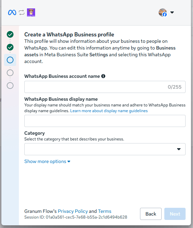Screen dimensions: 193x228
Task: Click the Create a WhatsApp Business profile heading
Action: 69,35
